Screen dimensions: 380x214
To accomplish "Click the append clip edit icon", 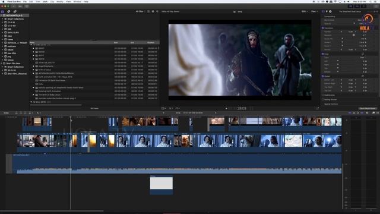I will tap(25, 113).
